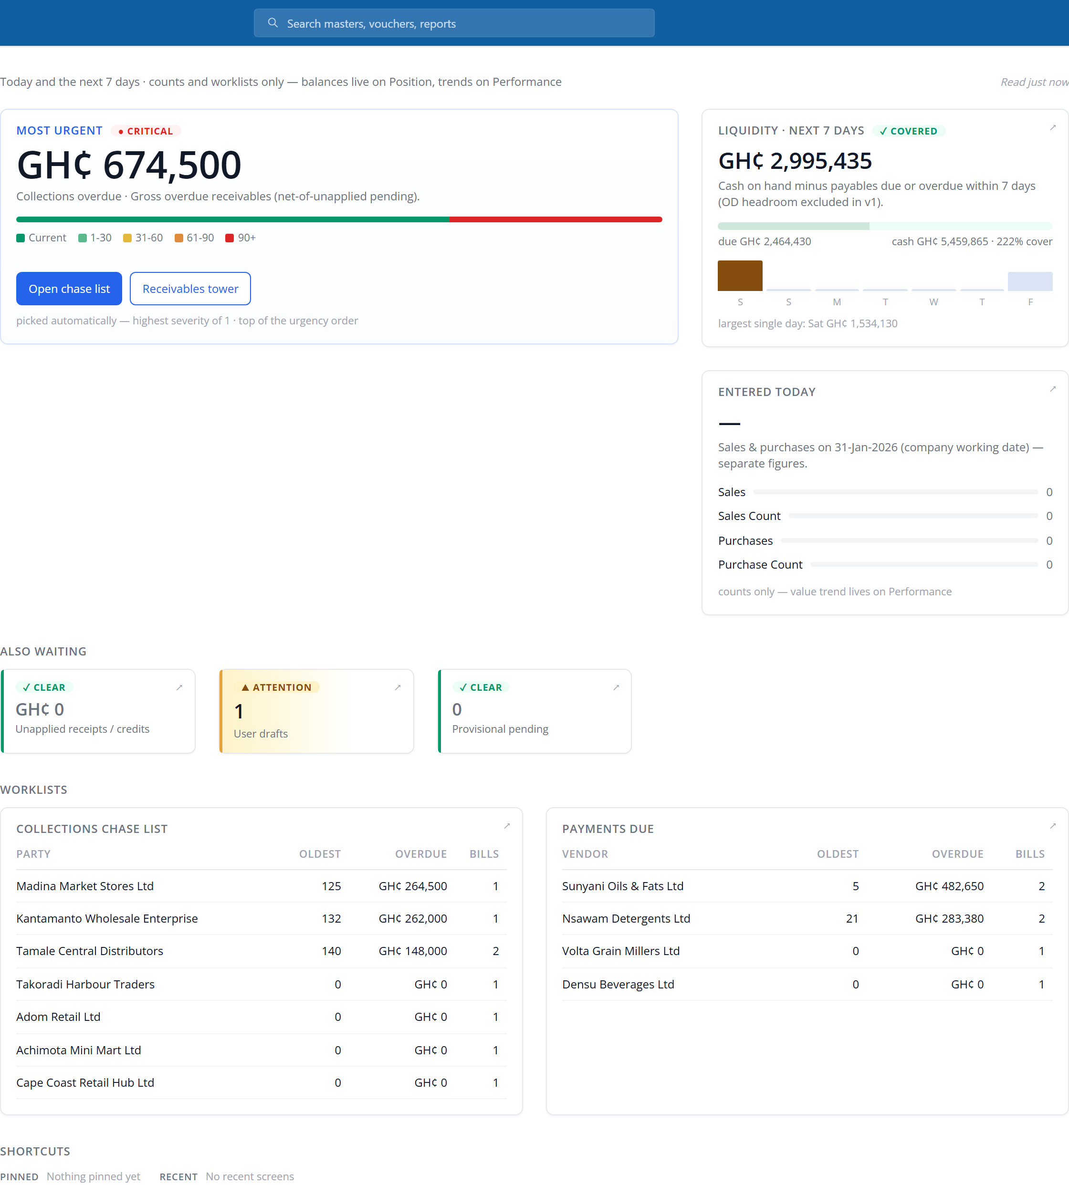Open the Unapplied receipts / credits card
Screen dimensions: 1069x1185
[x=98, y=711]
